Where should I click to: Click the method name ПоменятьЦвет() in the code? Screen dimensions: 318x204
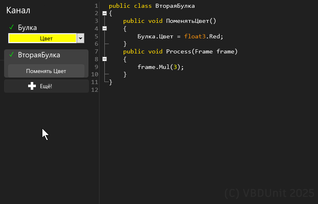click(191, 21)
